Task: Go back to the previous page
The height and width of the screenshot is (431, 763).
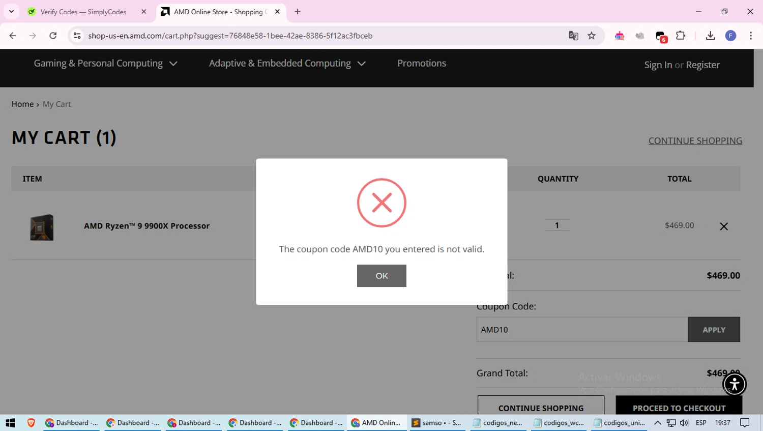Action: [13, 36]
